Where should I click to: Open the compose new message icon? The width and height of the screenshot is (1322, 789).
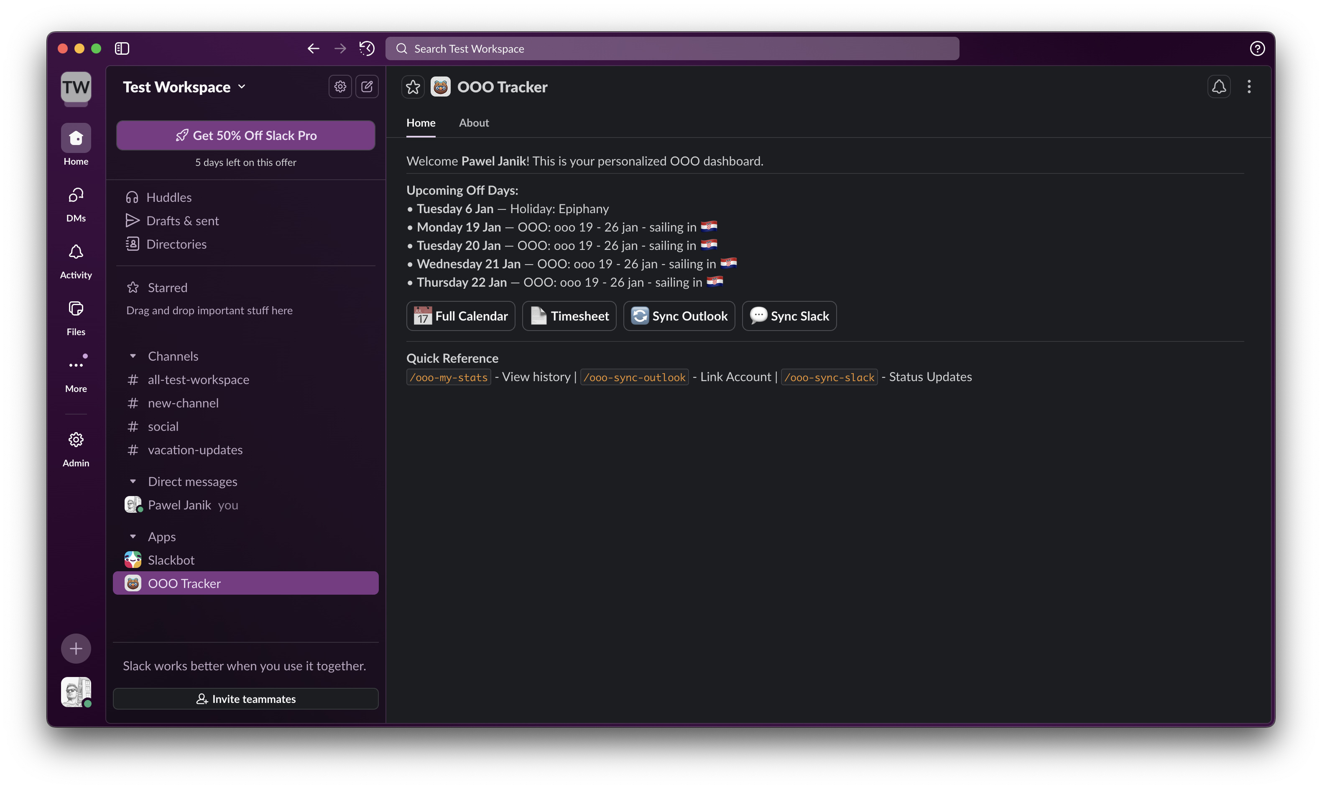tap(367, 86)
